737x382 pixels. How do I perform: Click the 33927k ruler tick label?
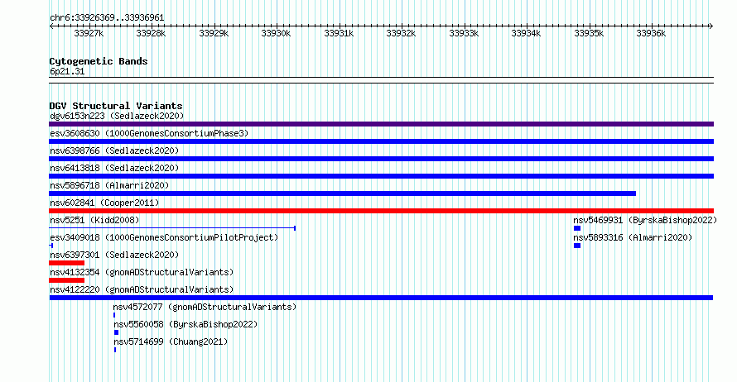pos(89,33)
